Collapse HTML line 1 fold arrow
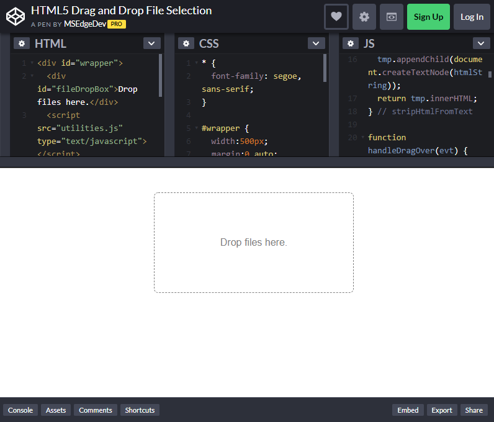494x422 pixels. 32,63
